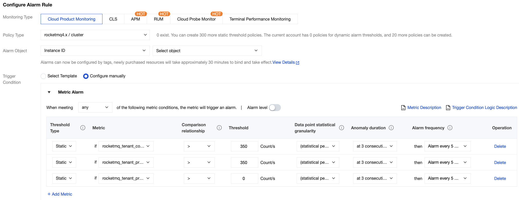Click info icon beside Anomaly duration
This screenshot has width=519, height=200.
pyautogui.click(x=391, y=128)
